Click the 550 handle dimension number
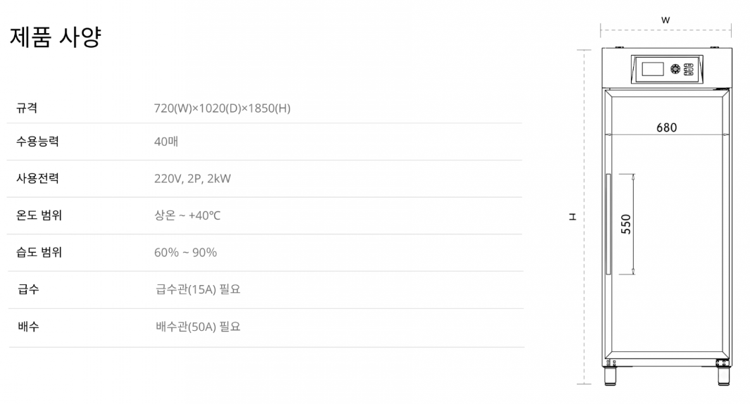Image resolution: width=750 pixels, height=404 pixels. click(x=626, y=224)
